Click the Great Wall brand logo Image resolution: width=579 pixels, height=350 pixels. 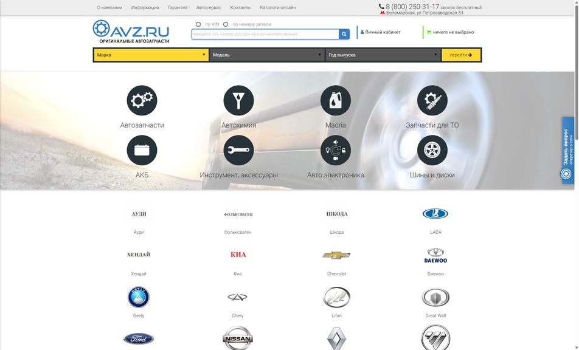pos(435,297)
